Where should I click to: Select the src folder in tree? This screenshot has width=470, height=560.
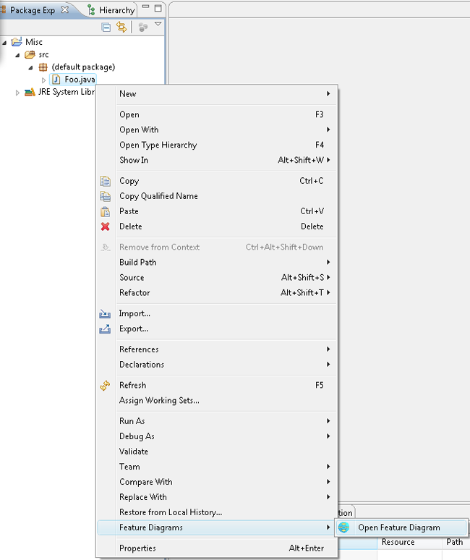click(x=43, y=55)
